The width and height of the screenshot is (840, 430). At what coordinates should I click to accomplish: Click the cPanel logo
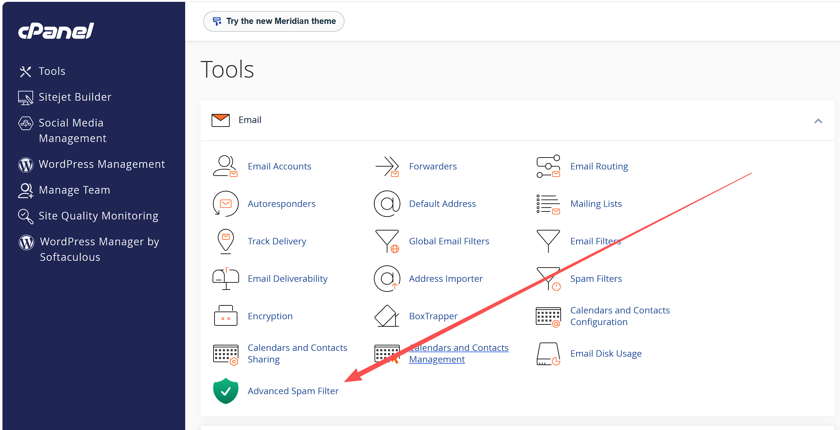click(x=56, y=31)
